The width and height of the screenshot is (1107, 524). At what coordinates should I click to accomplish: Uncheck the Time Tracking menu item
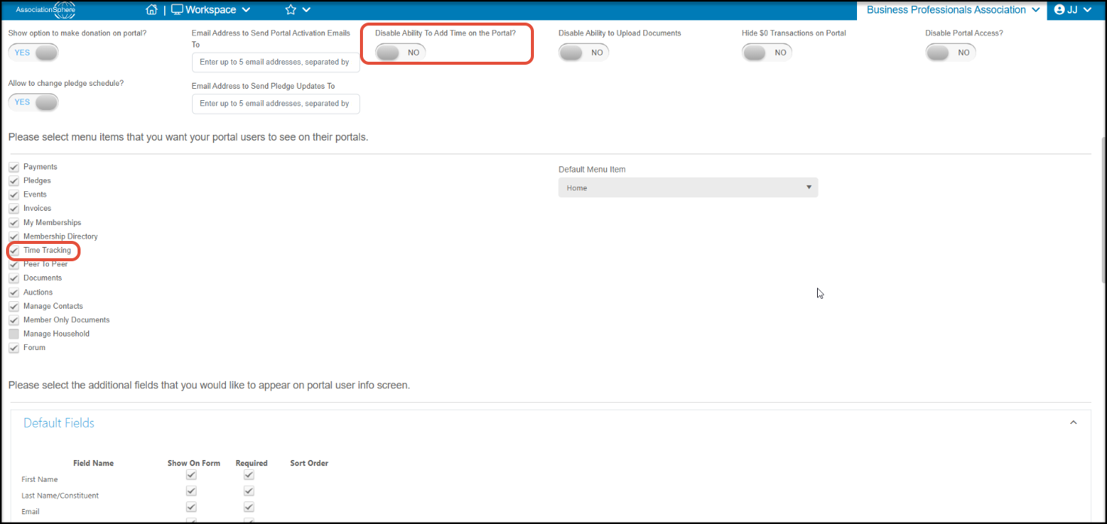[14, 250]
